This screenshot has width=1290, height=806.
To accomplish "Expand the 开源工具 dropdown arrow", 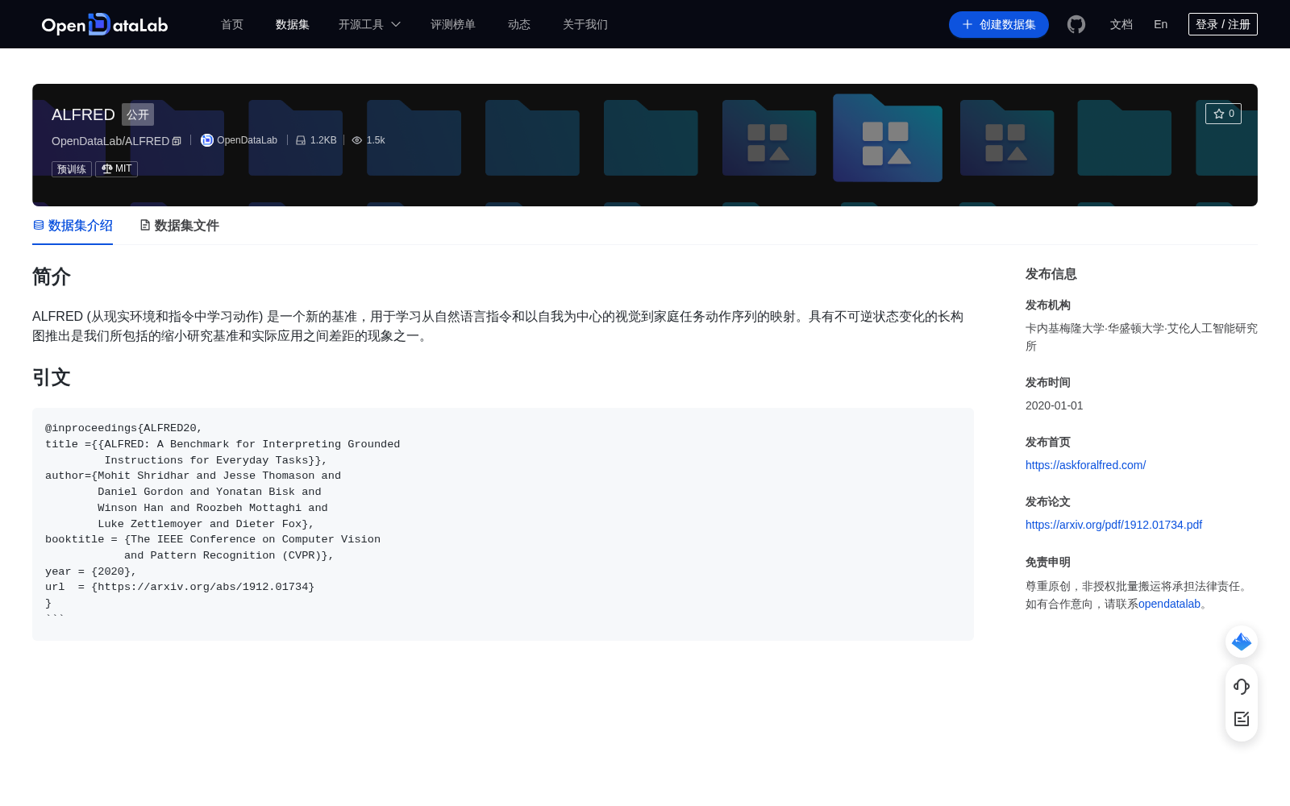I will (396, 24).
